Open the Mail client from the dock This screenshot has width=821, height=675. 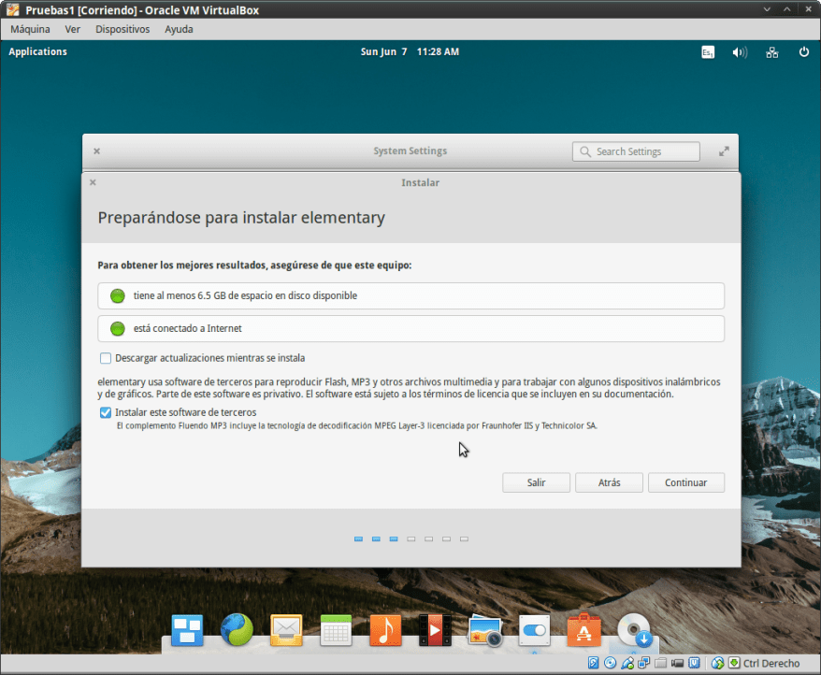tap(286, 630)
